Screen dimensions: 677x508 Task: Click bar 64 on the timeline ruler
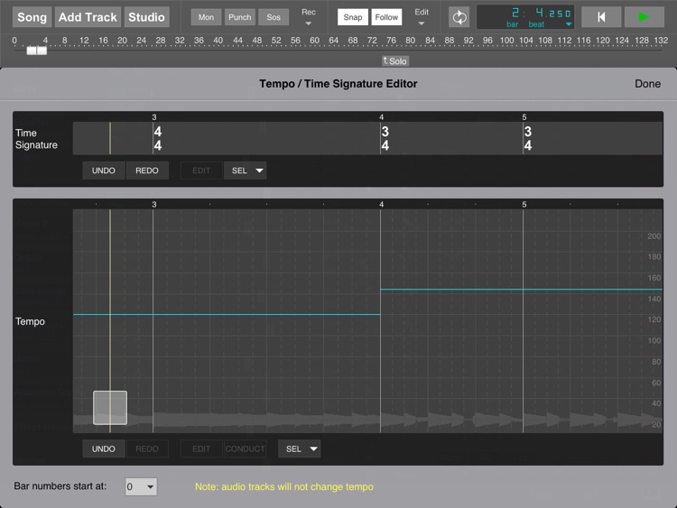pos(334,41)
